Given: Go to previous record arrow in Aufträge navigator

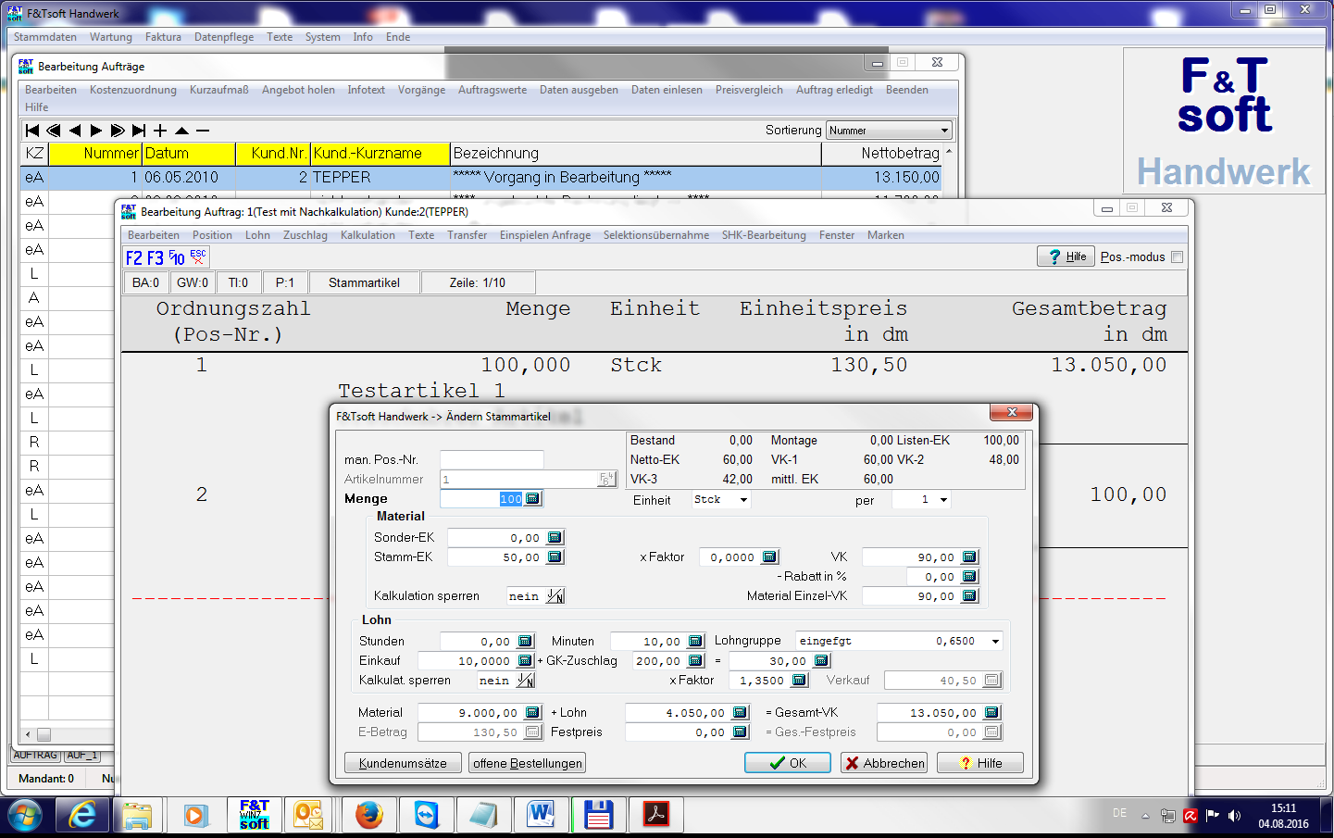Looking at the screenshot, I should pos(75,131).
